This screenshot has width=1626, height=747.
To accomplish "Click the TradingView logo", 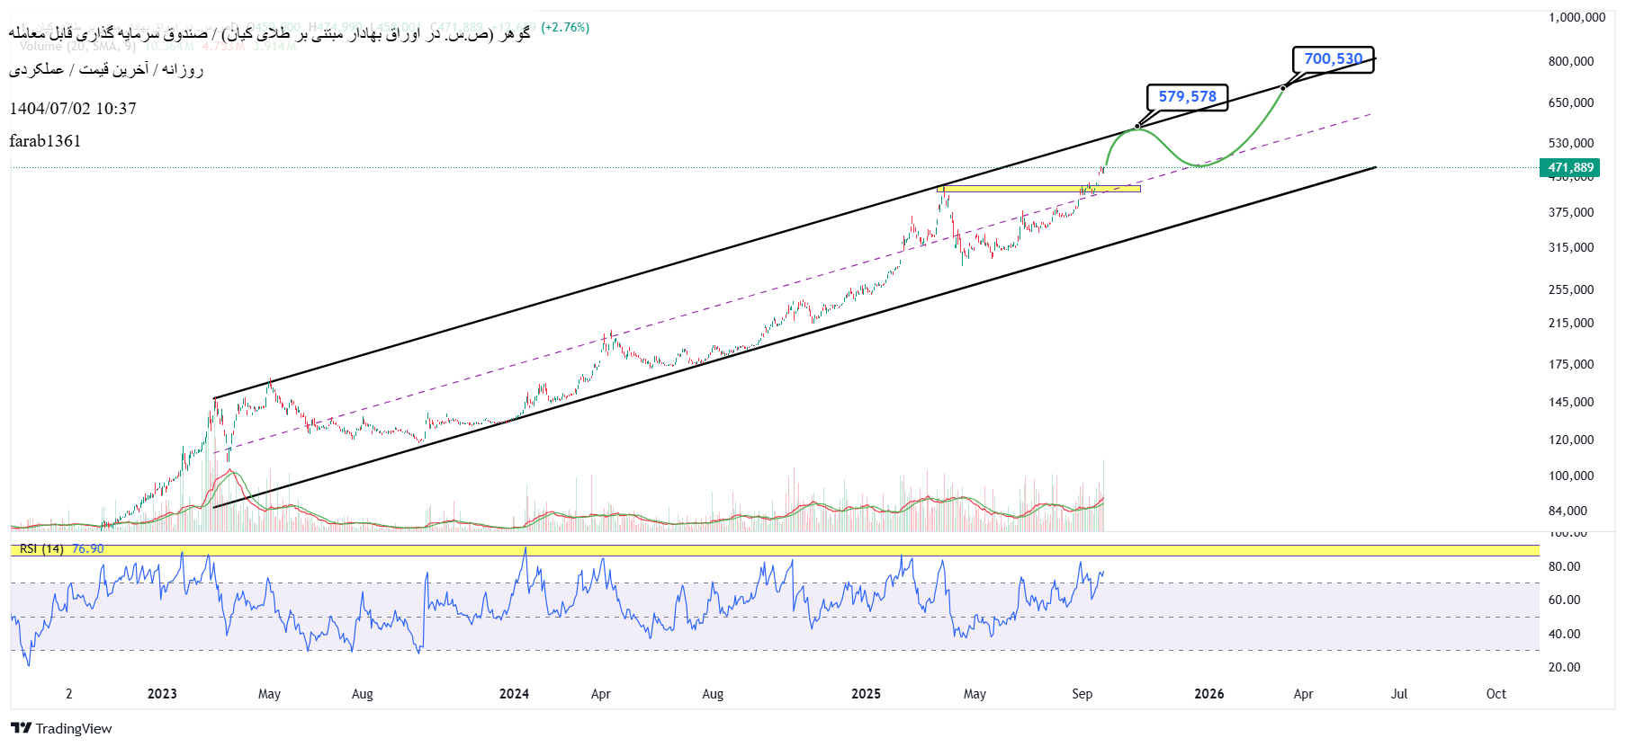I will 61,728.
